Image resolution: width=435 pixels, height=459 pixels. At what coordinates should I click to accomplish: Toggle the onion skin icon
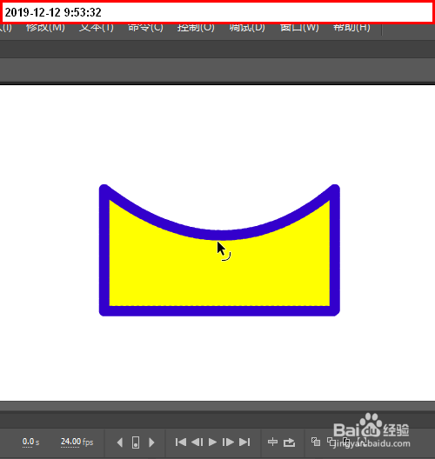(316, 442)
